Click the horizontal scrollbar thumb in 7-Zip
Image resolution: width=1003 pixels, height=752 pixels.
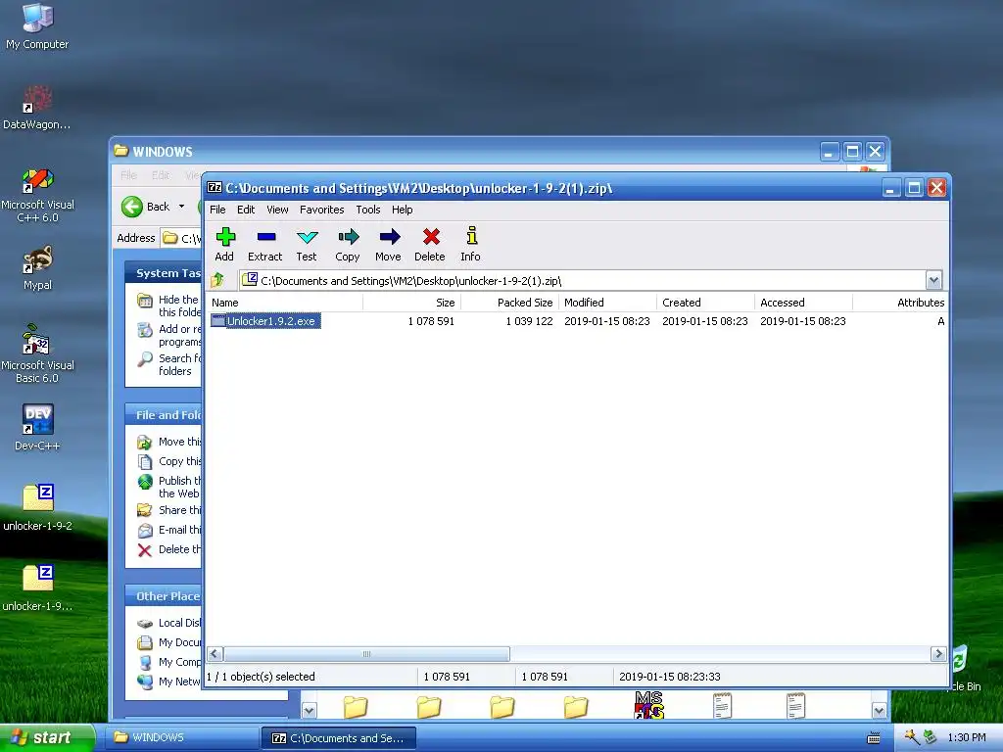pos(366,653)
